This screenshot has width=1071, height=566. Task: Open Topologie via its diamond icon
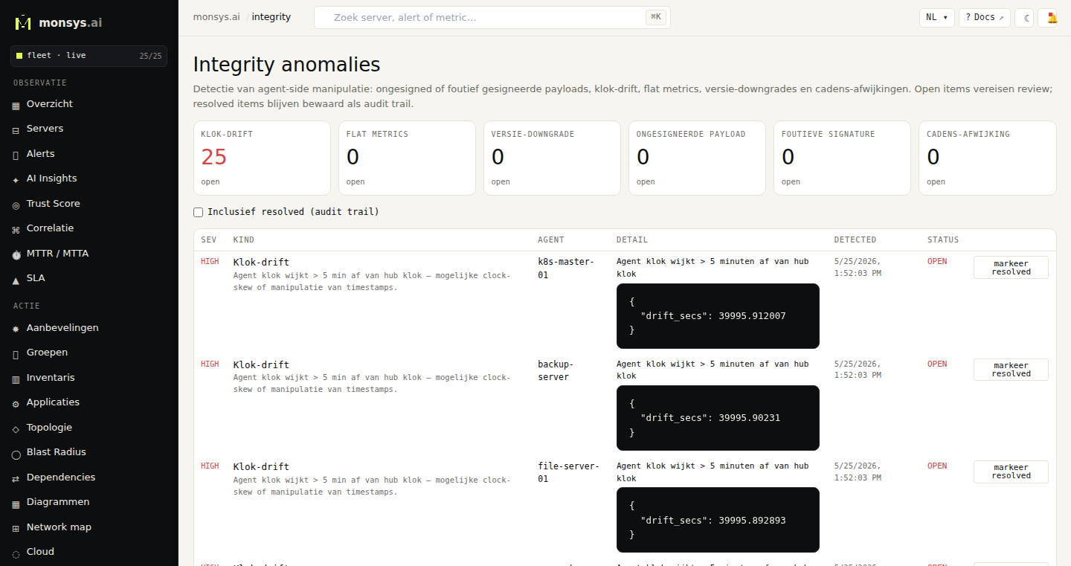pyautogui.click(x=16, y=428)
